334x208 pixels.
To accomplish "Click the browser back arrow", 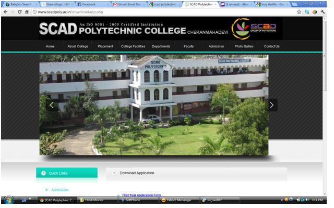I will tap(6, 12).
